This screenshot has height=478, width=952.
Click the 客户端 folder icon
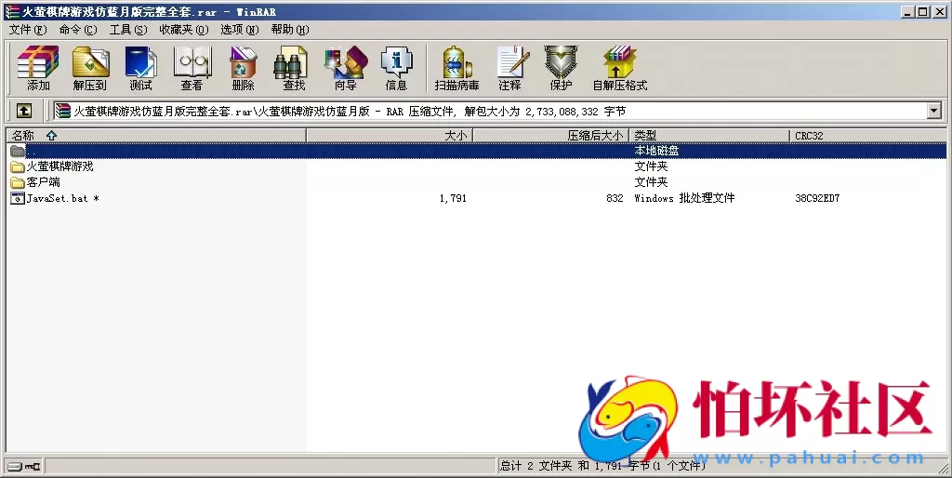coord(17,182)
